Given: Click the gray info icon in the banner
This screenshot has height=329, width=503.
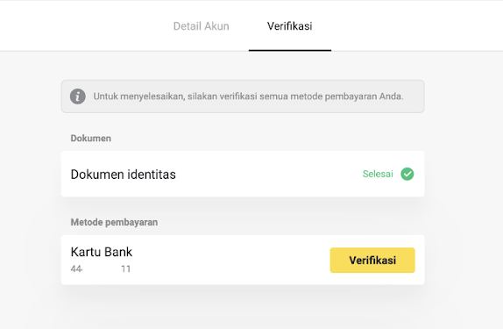Looking at the screenshot, I should (78, 97).
